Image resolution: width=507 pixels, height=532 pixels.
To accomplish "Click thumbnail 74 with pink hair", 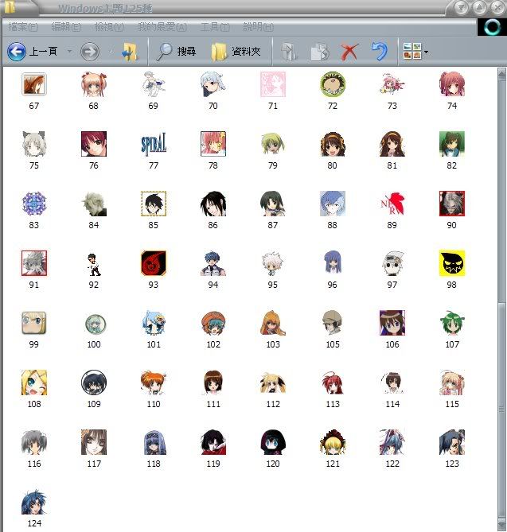I will pyautogui.click(x=451, y=84).
